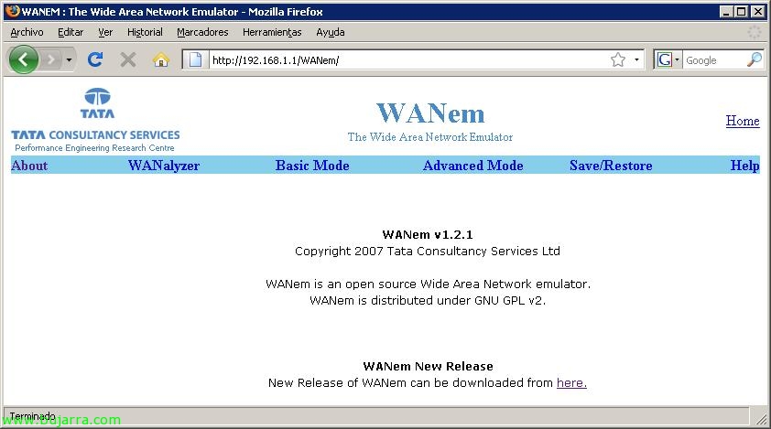This screenshot has height=429, width=771.
Task: Click the window resize grip in status bar
Action: 761,418
